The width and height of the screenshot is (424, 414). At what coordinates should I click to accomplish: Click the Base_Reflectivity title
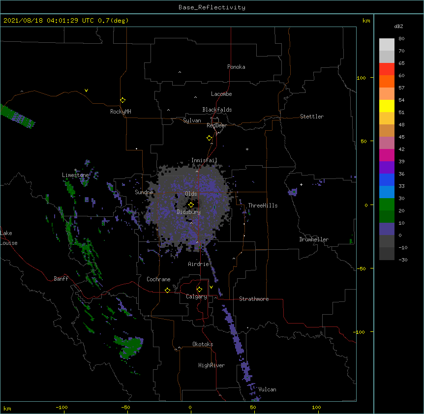tap(212, 7)
